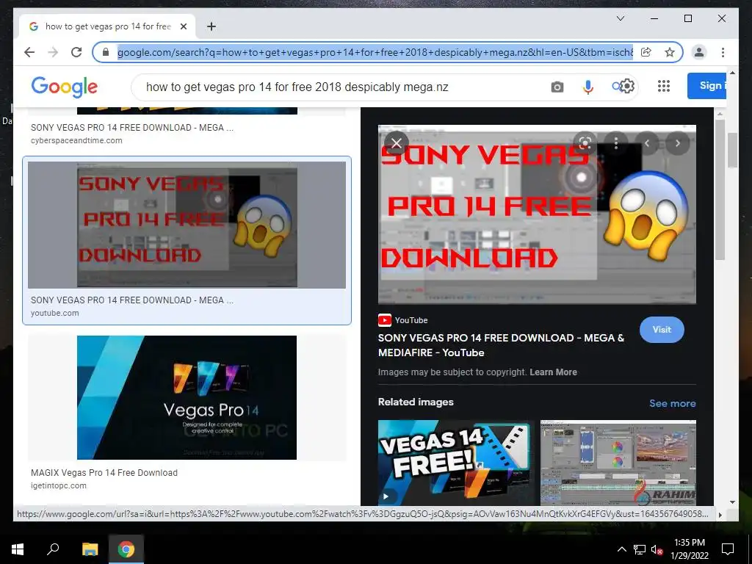The width and height of the screenshot is (752, 564).
Task: Click the youtube.com source text under result
Action: coord(54,313)
